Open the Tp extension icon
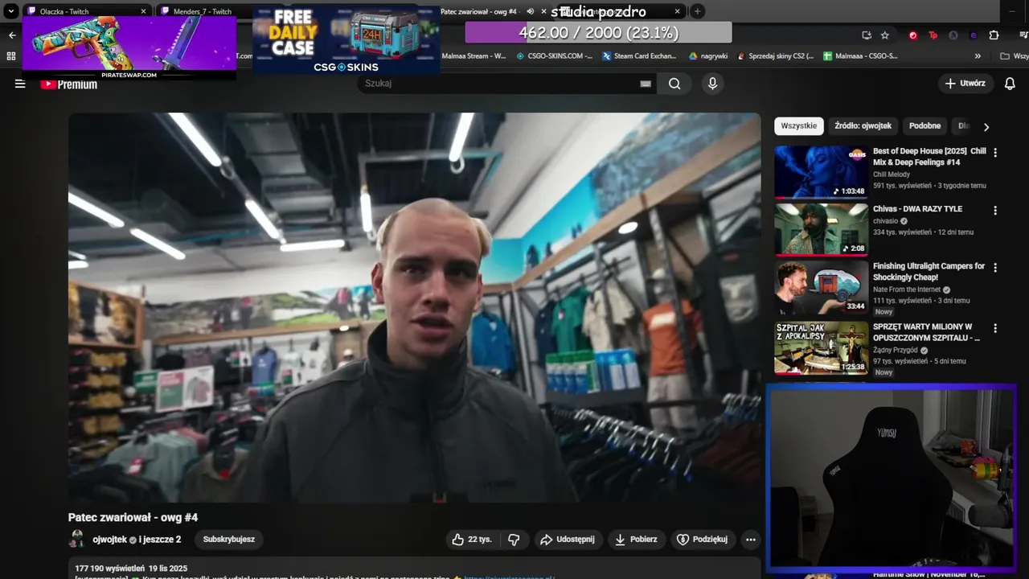The height and width of the screenshot is (579, 1029). (x=933, y=35)
